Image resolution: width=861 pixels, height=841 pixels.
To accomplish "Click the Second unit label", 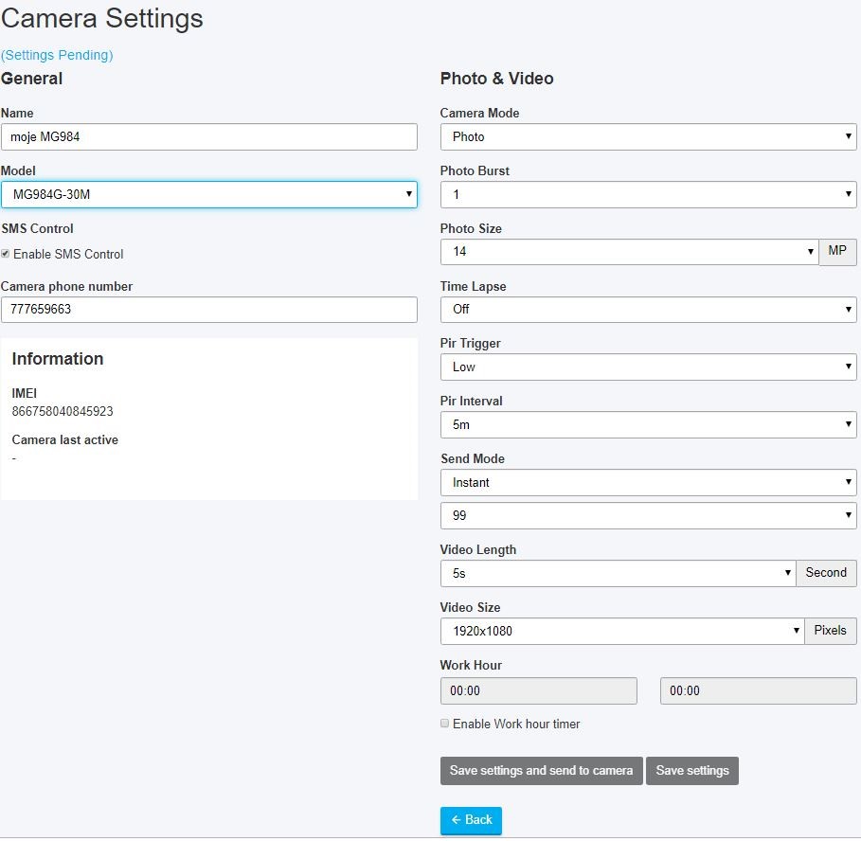I will (826, 573).
